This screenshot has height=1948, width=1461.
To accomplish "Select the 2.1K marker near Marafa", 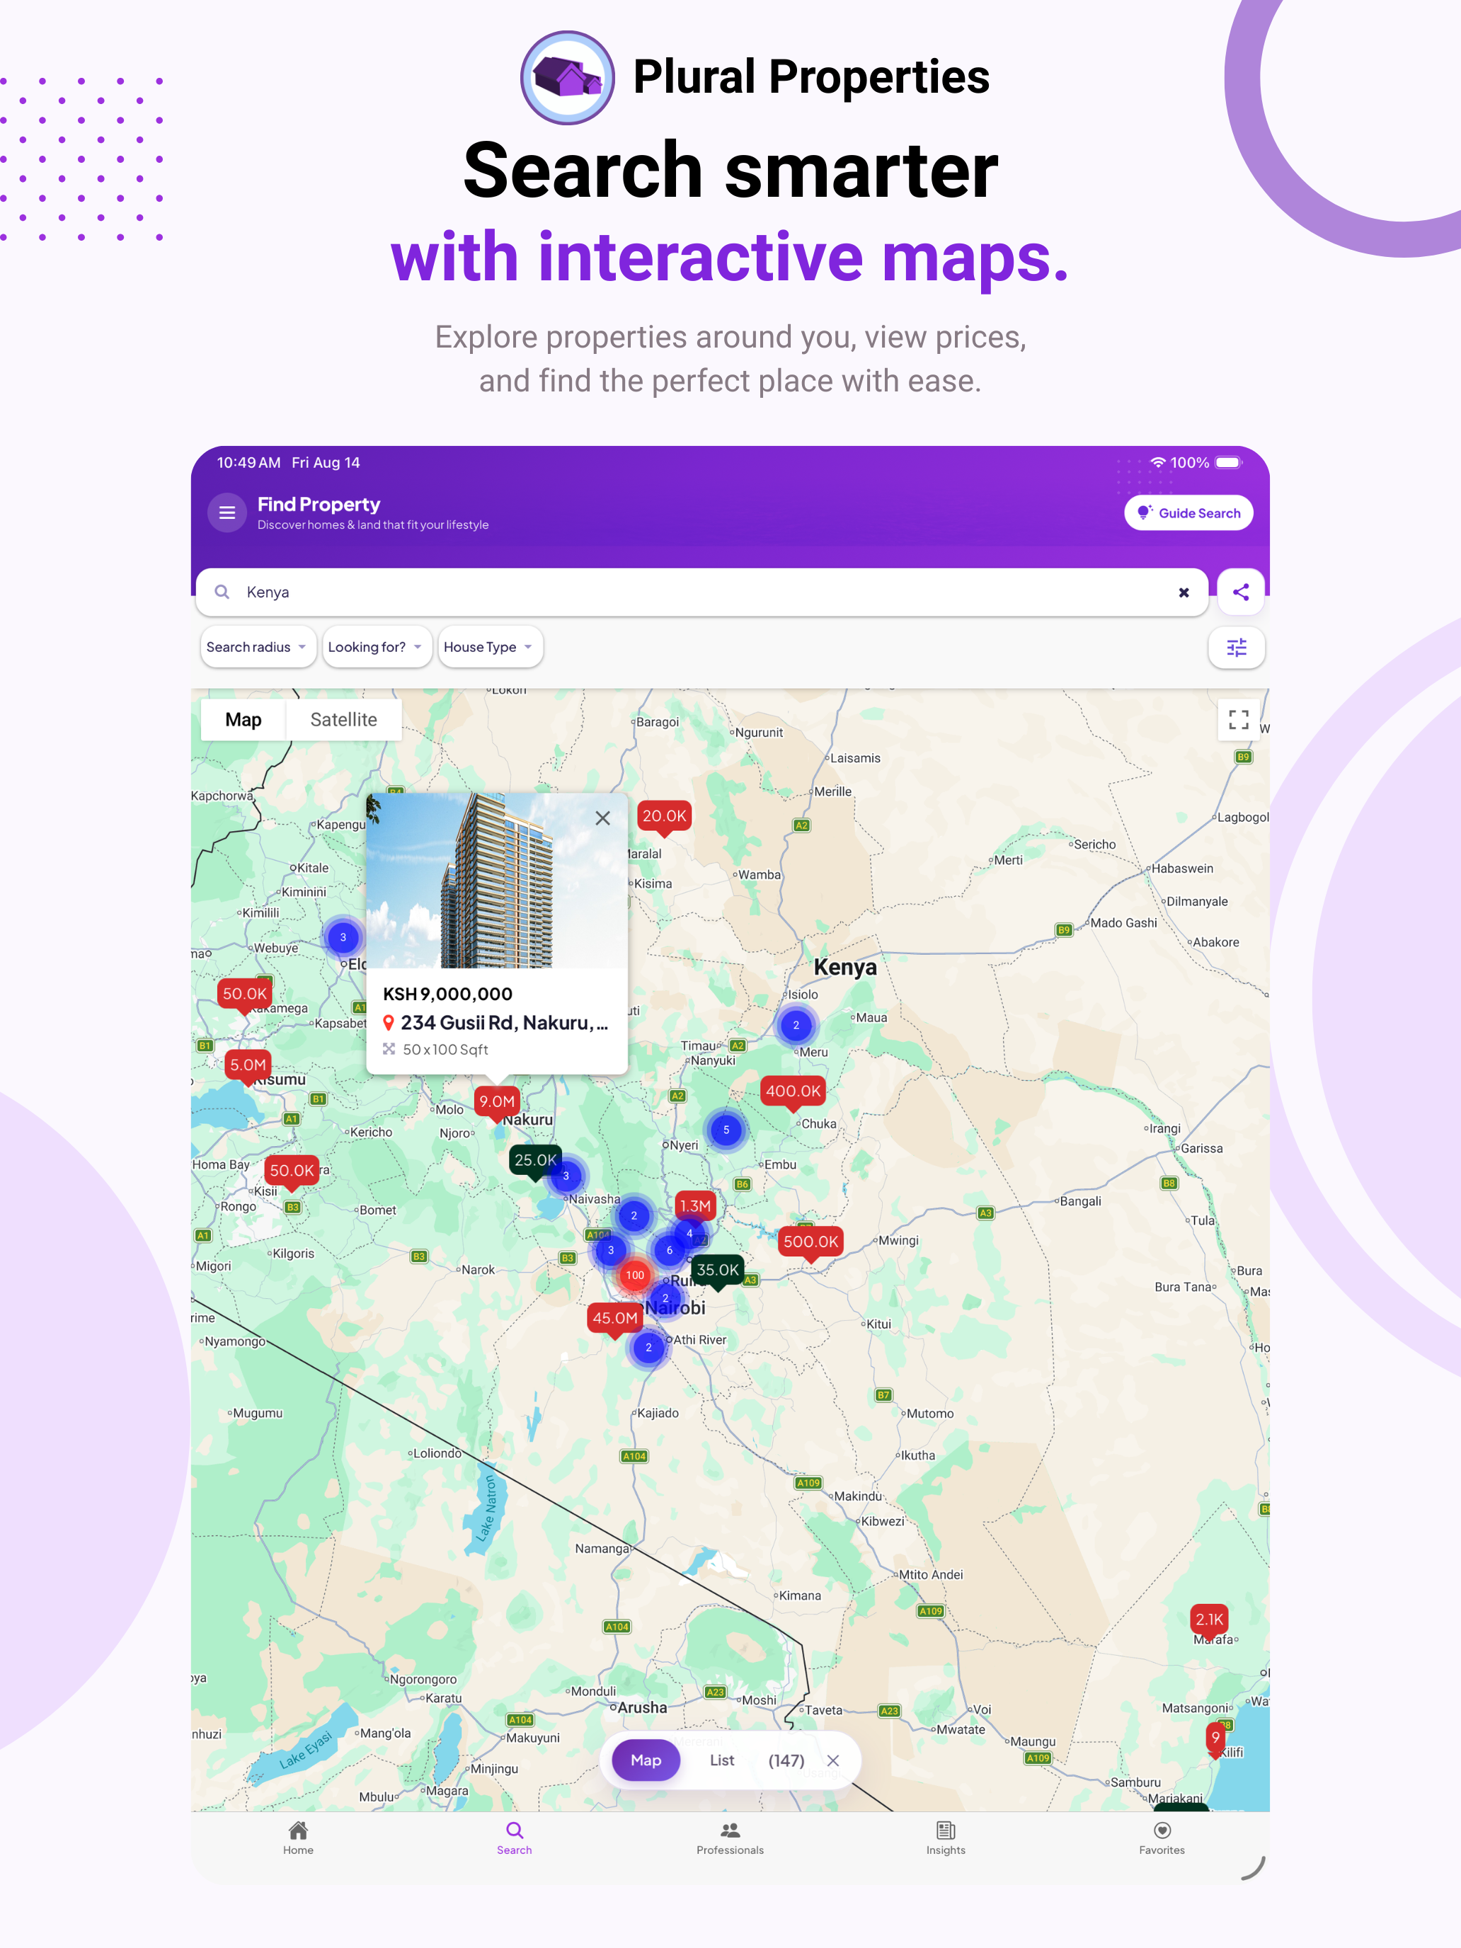I will tap(1209, 1621).
